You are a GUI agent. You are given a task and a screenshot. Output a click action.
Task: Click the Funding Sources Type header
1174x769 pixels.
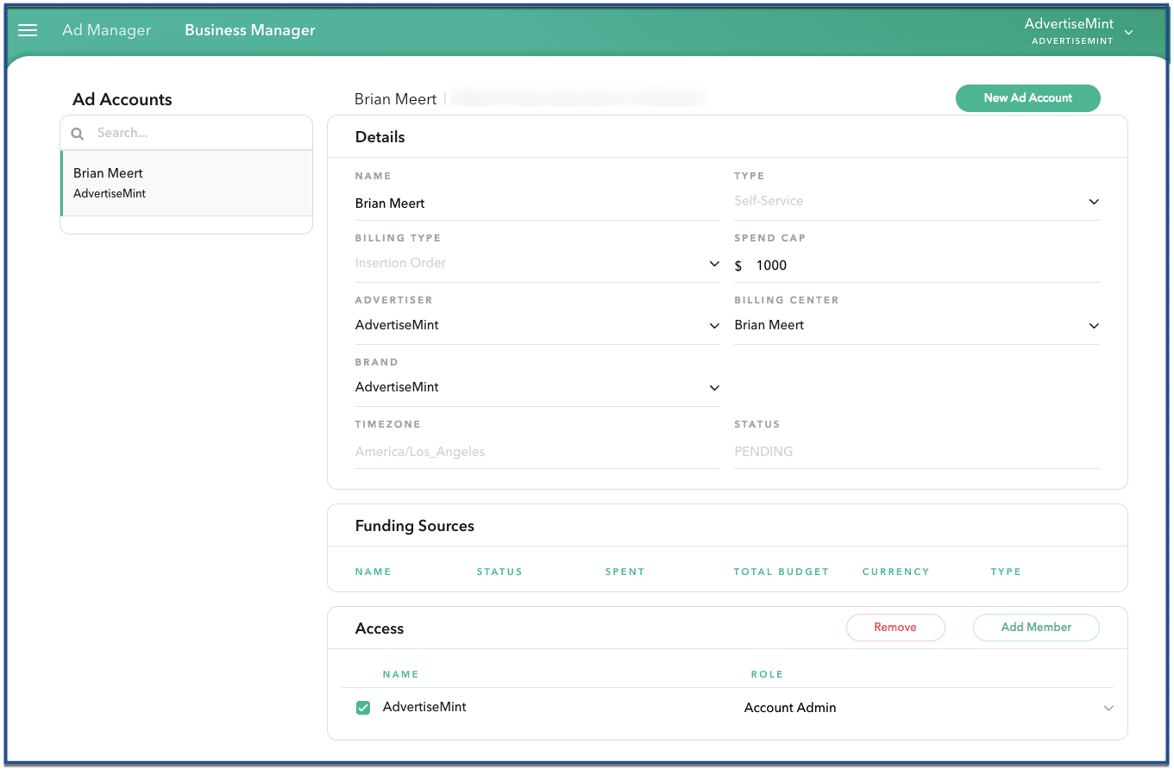coord(1006,572)
